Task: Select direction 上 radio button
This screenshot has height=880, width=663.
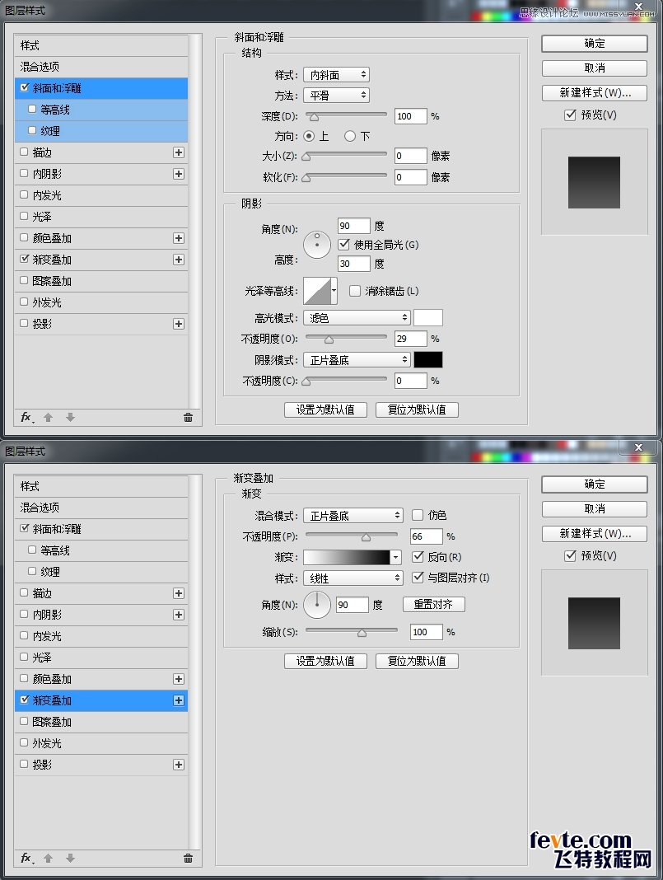Action: click(x=309, y=136)
